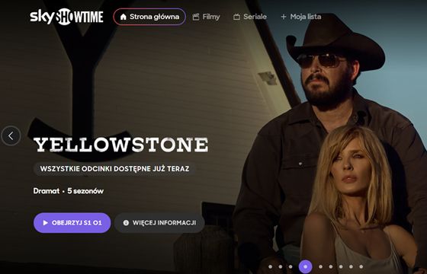This screenshot has width=427, height=274.
Task: Select the third carousel dot
Action: [x=291, y=266]
